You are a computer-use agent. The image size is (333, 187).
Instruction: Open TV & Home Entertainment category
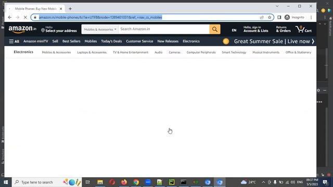(x=131, y=52)
